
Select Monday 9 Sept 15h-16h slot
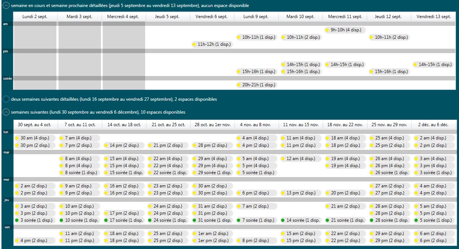[x=256, y=72]
